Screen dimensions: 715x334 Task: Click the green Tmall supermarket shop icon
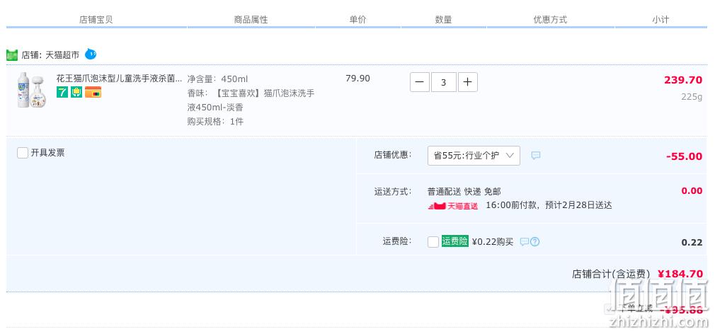coord(12,55)
